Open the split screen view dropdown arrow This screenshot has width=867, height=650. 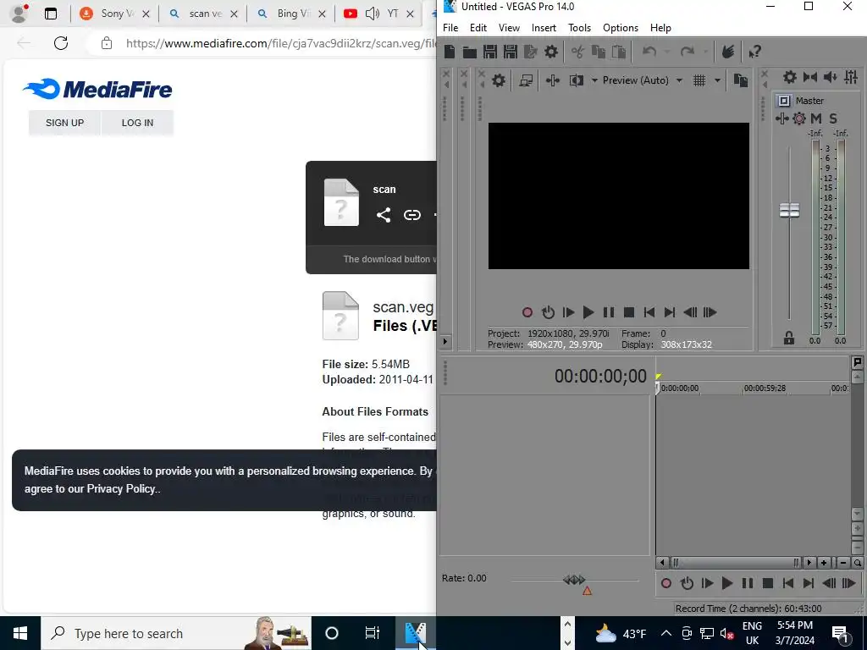(594, 80)
